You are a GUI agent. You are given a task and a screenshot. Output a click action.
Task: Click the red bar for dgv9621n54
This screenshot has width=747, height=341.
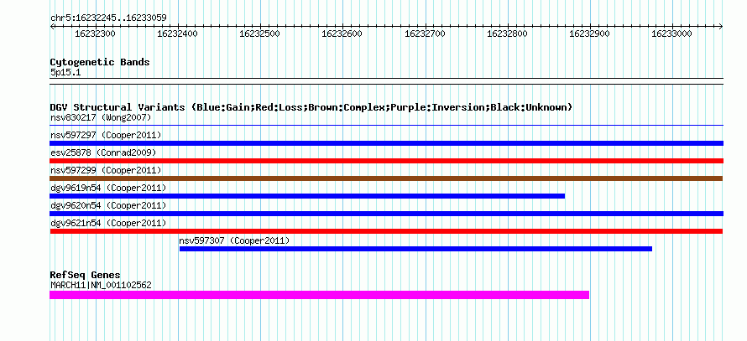386,231
